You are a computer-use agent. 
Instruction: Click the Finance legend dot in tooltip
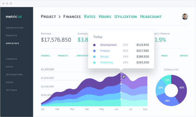(94, 51)
